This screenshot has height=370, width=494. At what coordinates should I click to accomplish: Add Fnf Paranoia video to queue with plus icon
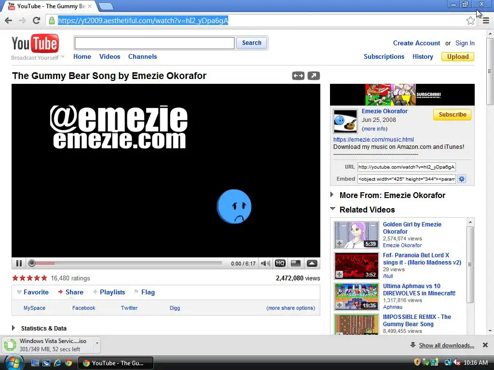pyautogui.click(x=339, y=274)
